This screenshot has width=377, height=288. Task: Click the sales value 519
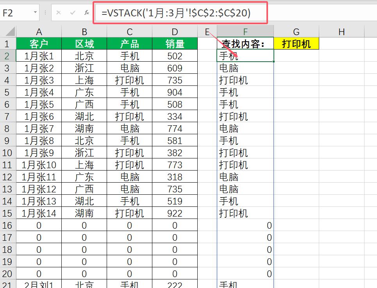[175, 201]
